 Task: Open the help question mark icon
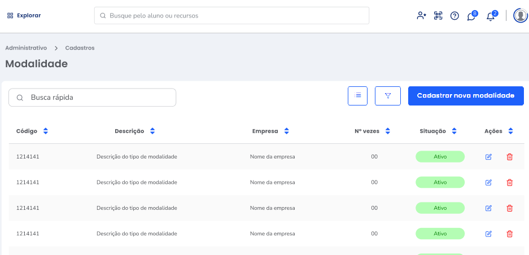[x=454, y=16]
